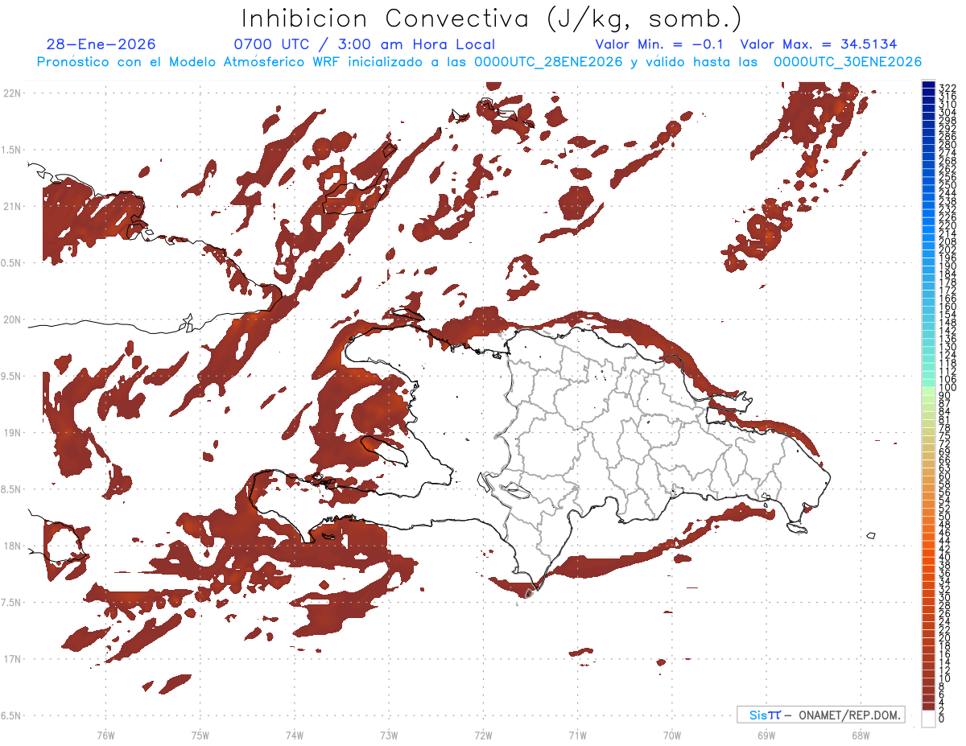Viewport: 966px width, 746px height.
Task: Click the colorbar value '0'
Action: pos(942,719)
